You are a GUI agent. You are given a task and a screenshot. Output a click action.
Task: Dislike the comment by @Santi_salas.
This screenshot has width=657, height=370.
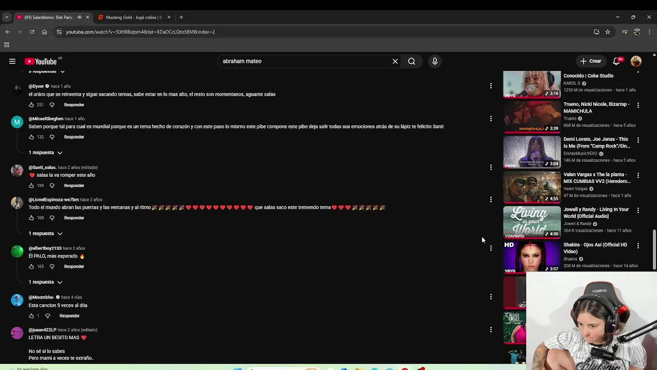click(52, 186)
